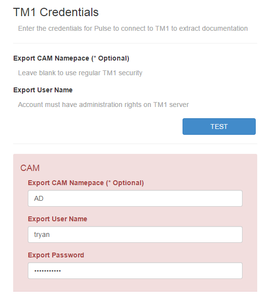Click the administration rights hint text
Viewport: 266px width, 297px height.
[x=103, y=105]
